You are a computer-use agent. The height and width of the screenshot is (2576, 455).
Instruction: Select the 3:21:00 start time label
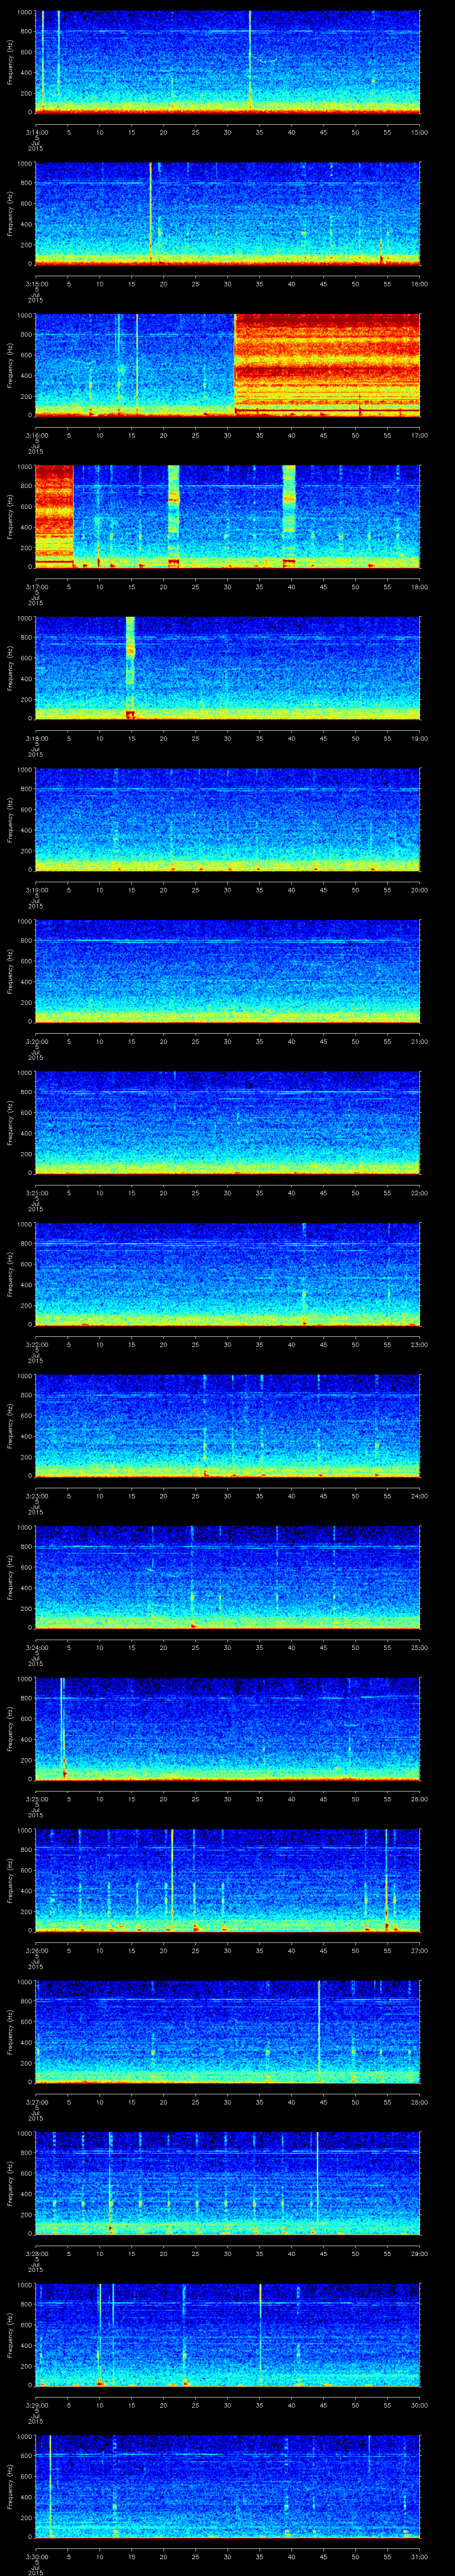pyautogui.click(x=36, y=1192)
